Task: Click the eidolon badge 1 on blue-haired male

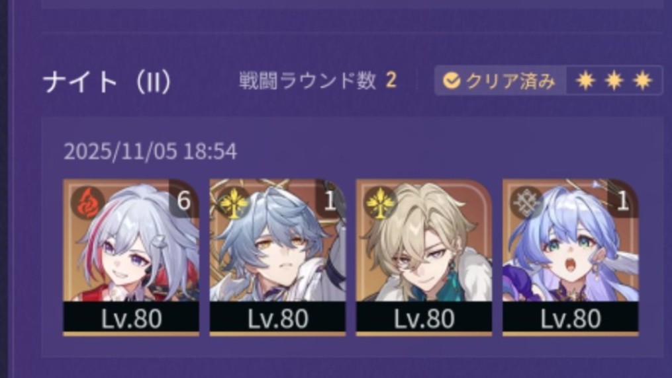Action: [330, 200]
